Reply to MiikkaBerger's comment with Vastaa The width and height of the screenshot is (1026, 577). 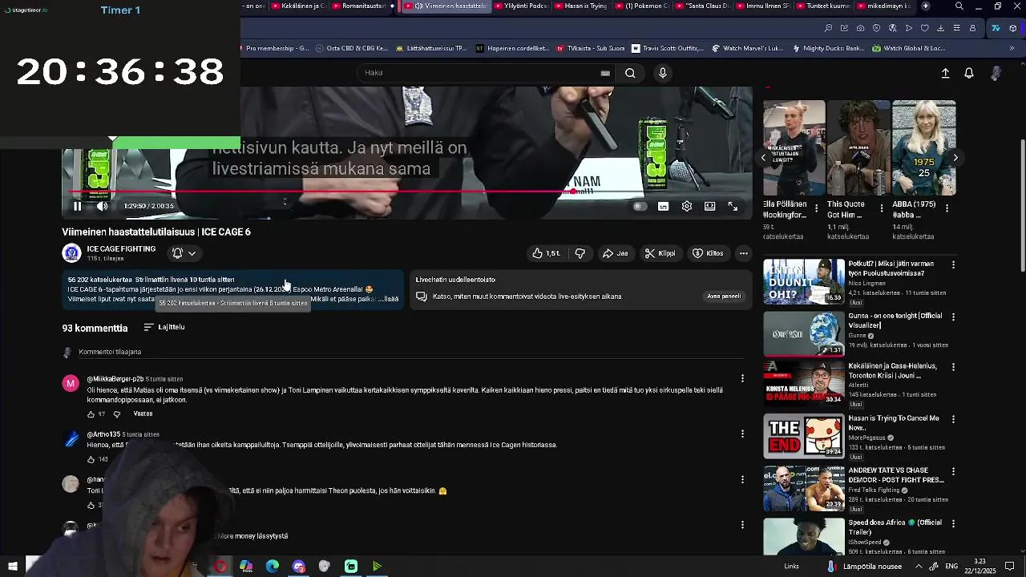click(143, 414)
